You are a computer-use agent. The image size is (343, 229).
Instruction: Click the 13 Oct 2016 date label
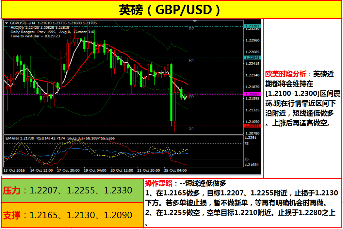tap(14, 170)
